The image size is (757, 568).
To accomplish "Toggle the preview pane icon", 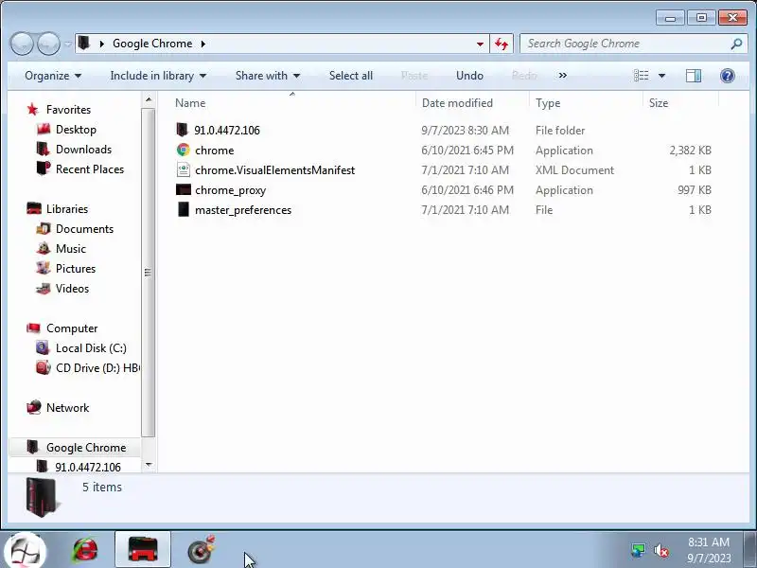I will (x=694, y=76).
